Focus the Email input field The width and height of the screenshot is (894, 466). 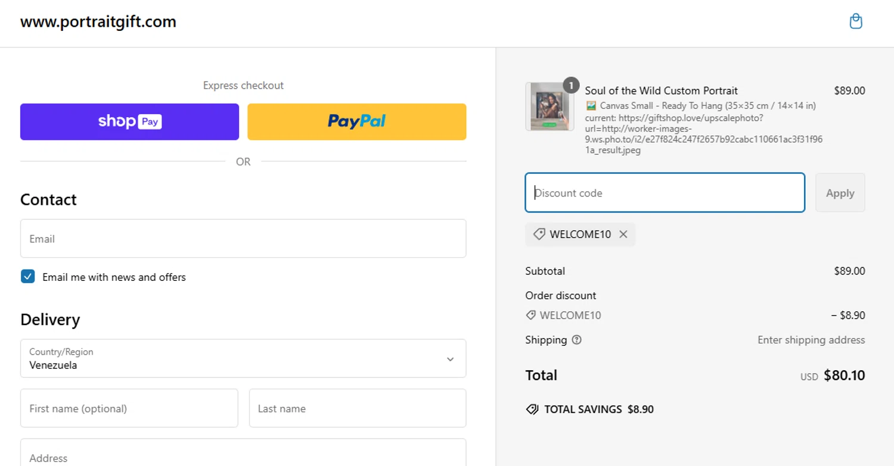point(243,239)
